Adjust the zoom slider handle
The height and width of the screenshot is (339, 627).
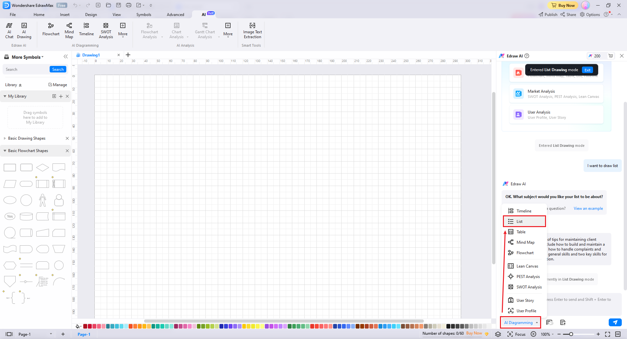click(x=571, y=334)
